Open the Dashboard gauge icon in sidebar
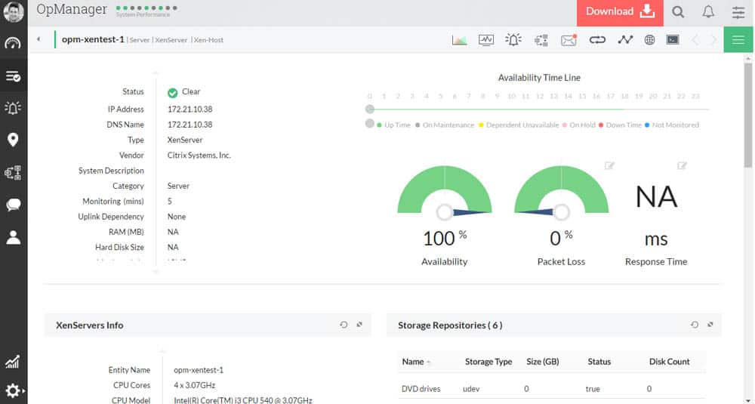Screen dimensions: 755x404 tap(13, 43)
